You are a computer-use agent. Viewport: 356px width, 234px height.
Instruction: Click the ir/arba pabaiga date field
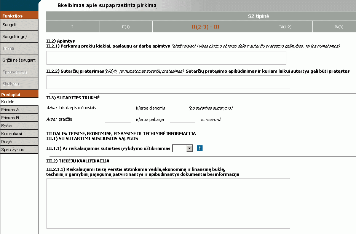[x=182, y=119]
